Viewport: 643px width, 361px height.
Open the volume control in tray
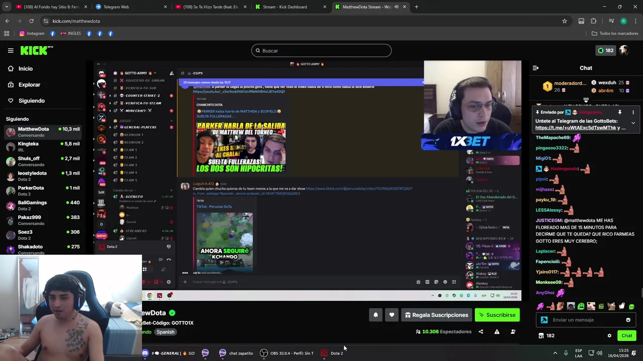point(599,353)
